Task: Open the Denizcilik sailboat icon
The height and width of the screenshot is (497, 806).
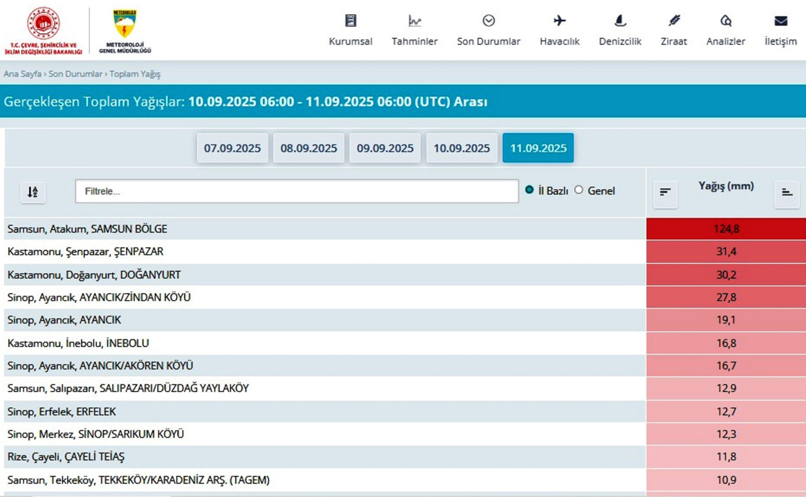Action: click(620, 21)
